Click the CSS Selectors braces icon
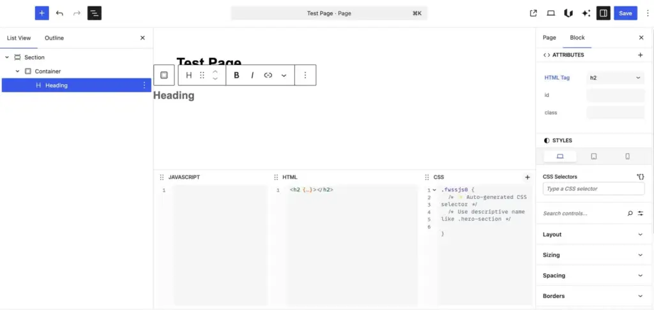 pos(640,177)
